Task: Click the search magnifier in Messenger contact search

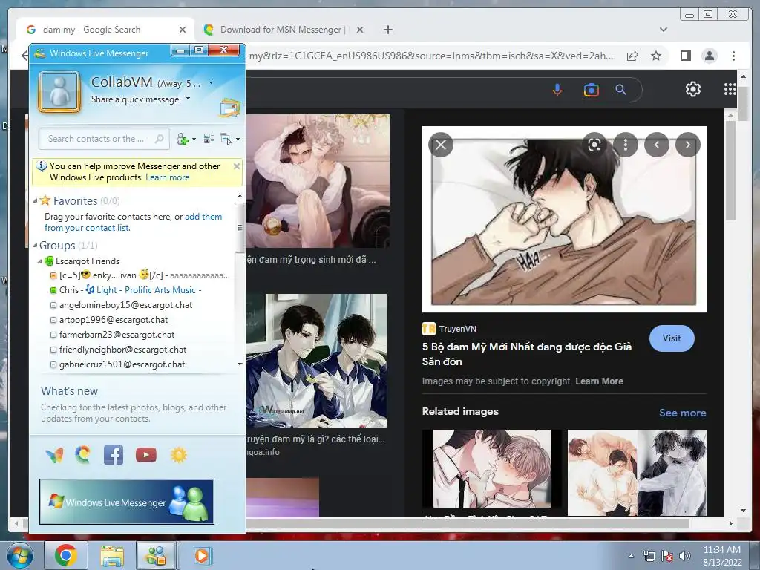Action: 159,139
